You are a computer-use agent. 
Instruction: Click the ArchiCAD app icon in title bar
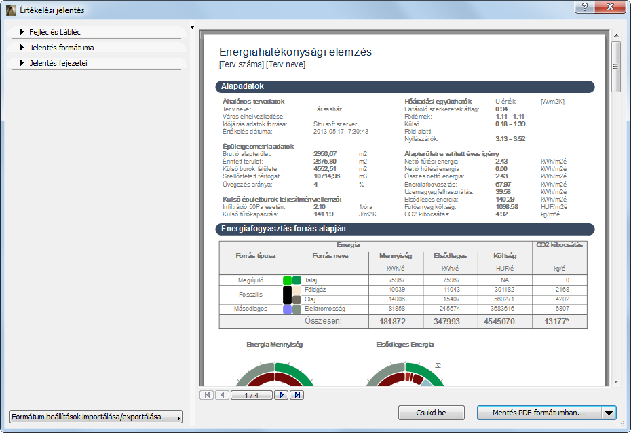click(12, 10)
